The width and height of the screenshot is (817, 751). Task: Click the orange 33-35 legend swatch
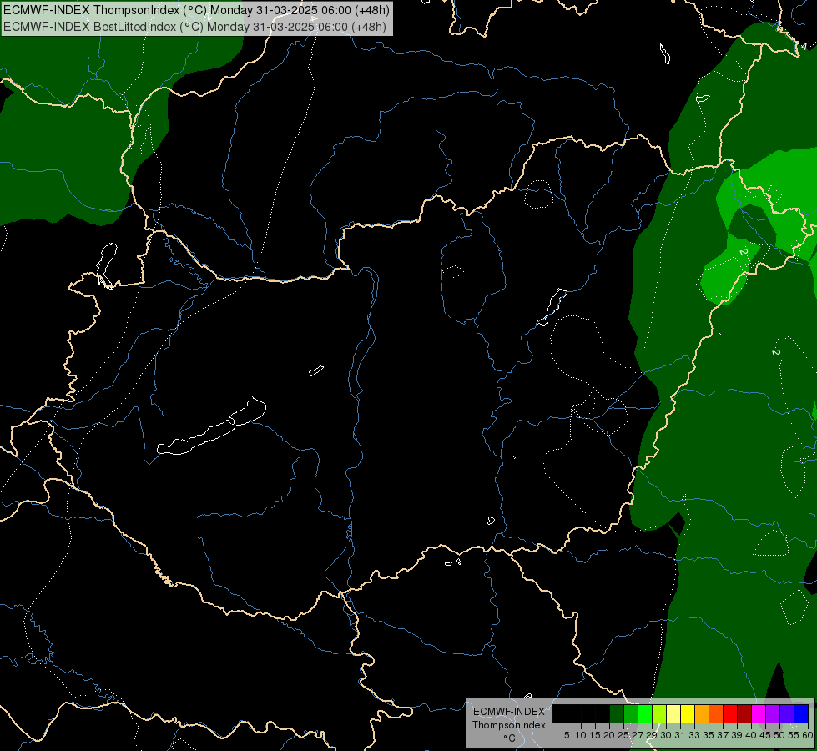click(702, 713)
